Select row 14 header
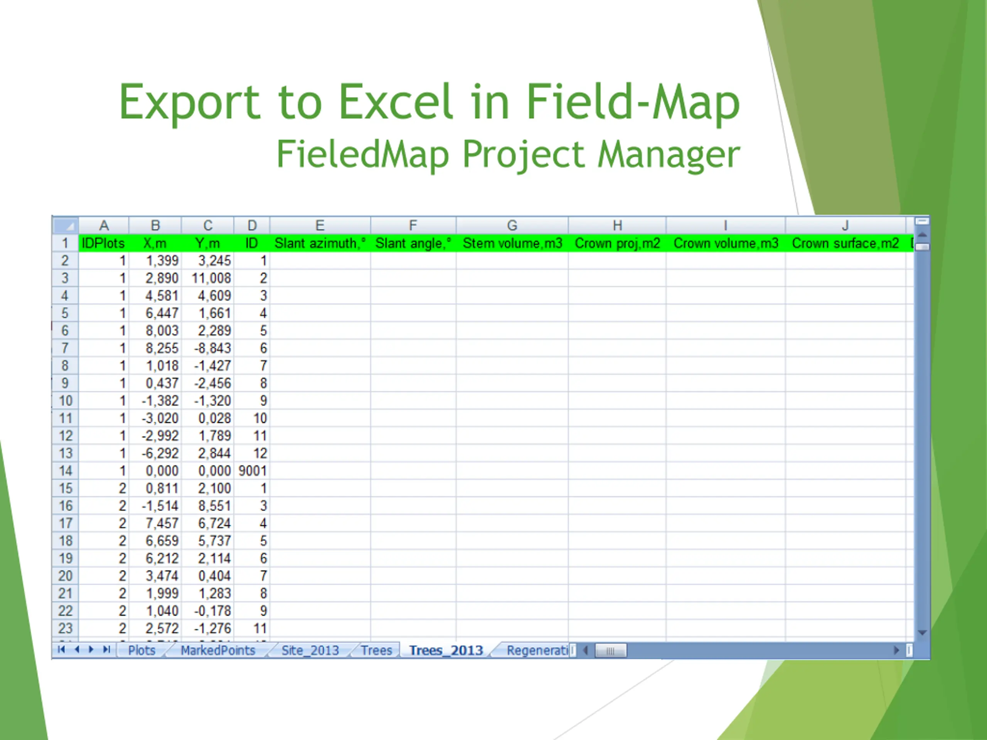 (x=66, y=471)
